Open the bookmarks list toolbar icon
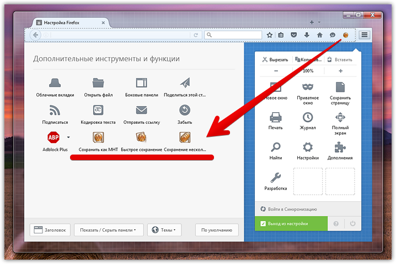 tap(281, 35)
